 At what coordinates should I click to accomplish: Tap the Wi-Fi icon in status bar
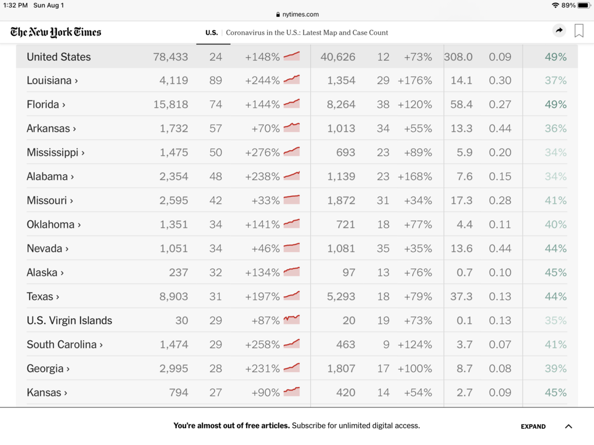(x=556, y=5)
